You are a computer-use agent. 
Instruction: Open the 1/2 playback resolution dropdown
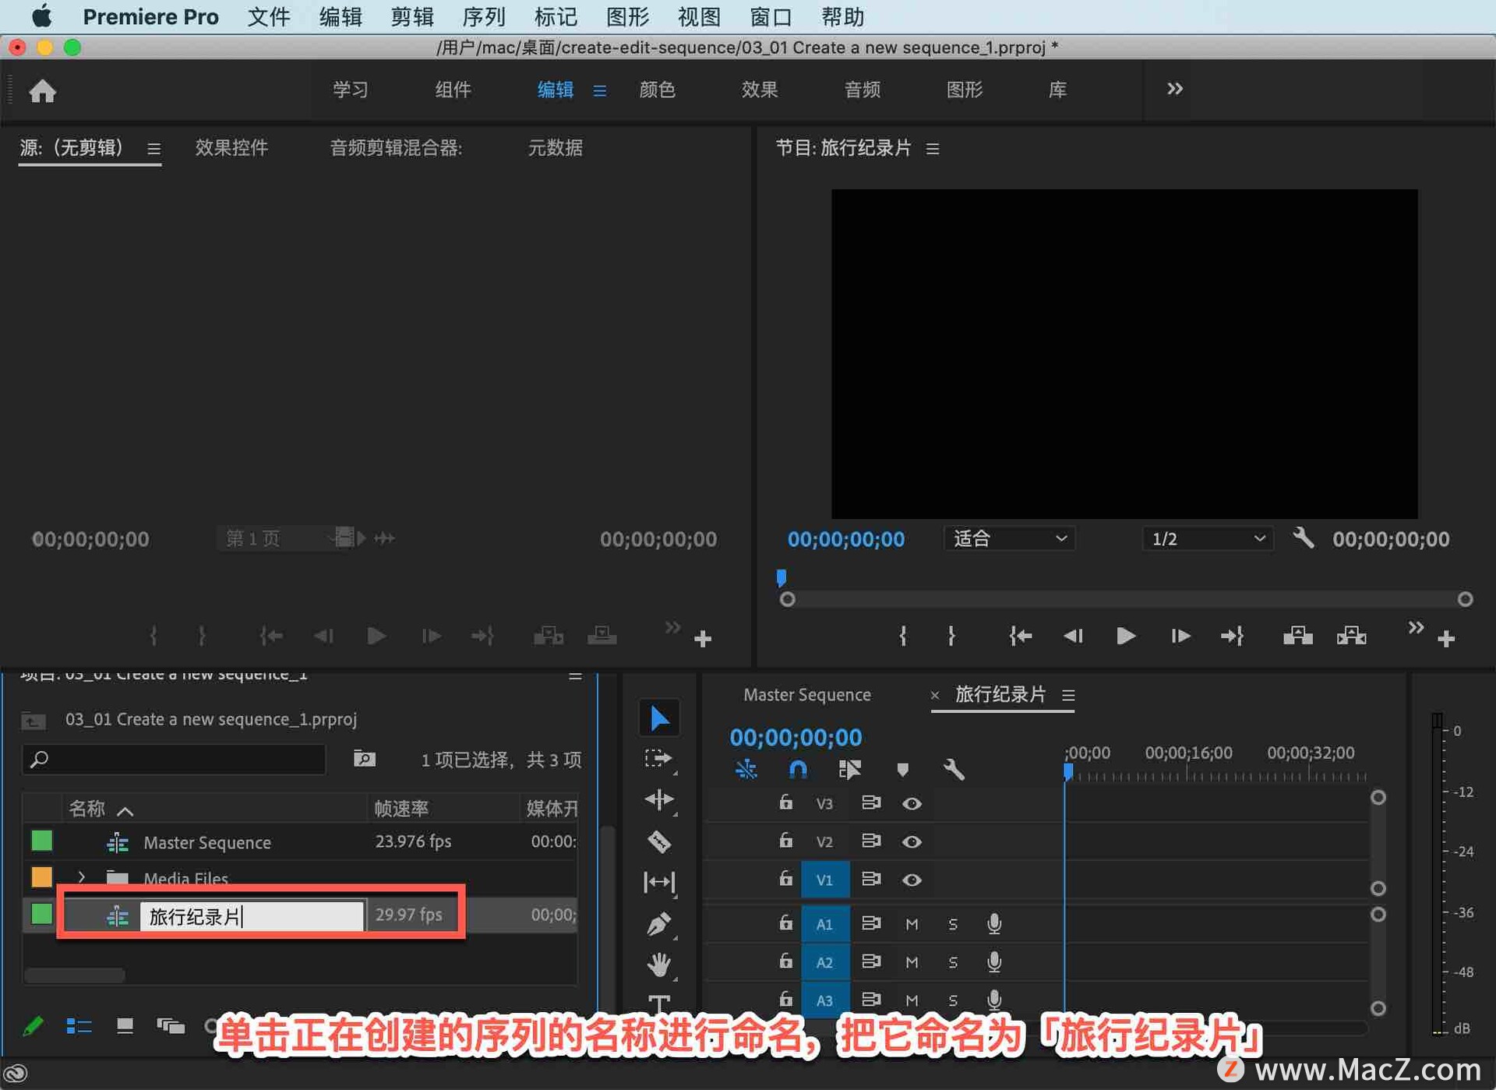[x=1208, y=538]
